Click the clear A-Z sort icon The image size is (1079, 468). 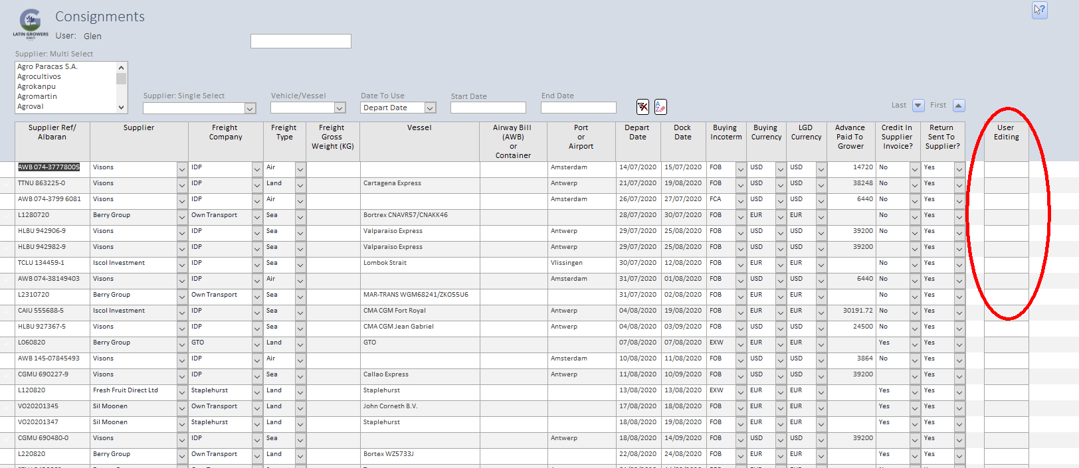(x=660, y=107)
